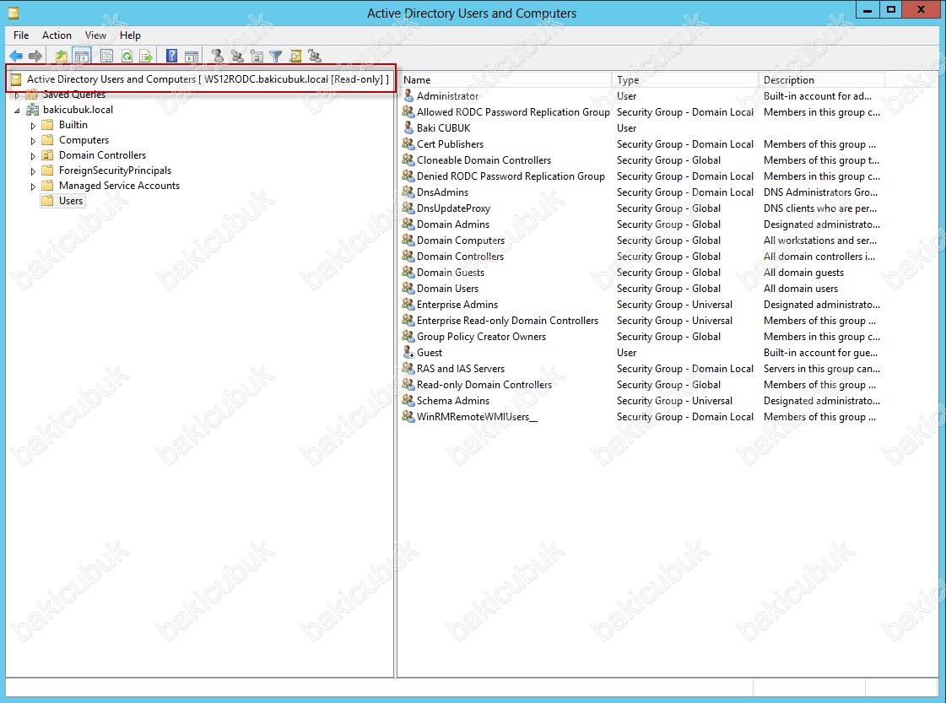Open the View menu

pyautogui.click(x=95, y=35)
